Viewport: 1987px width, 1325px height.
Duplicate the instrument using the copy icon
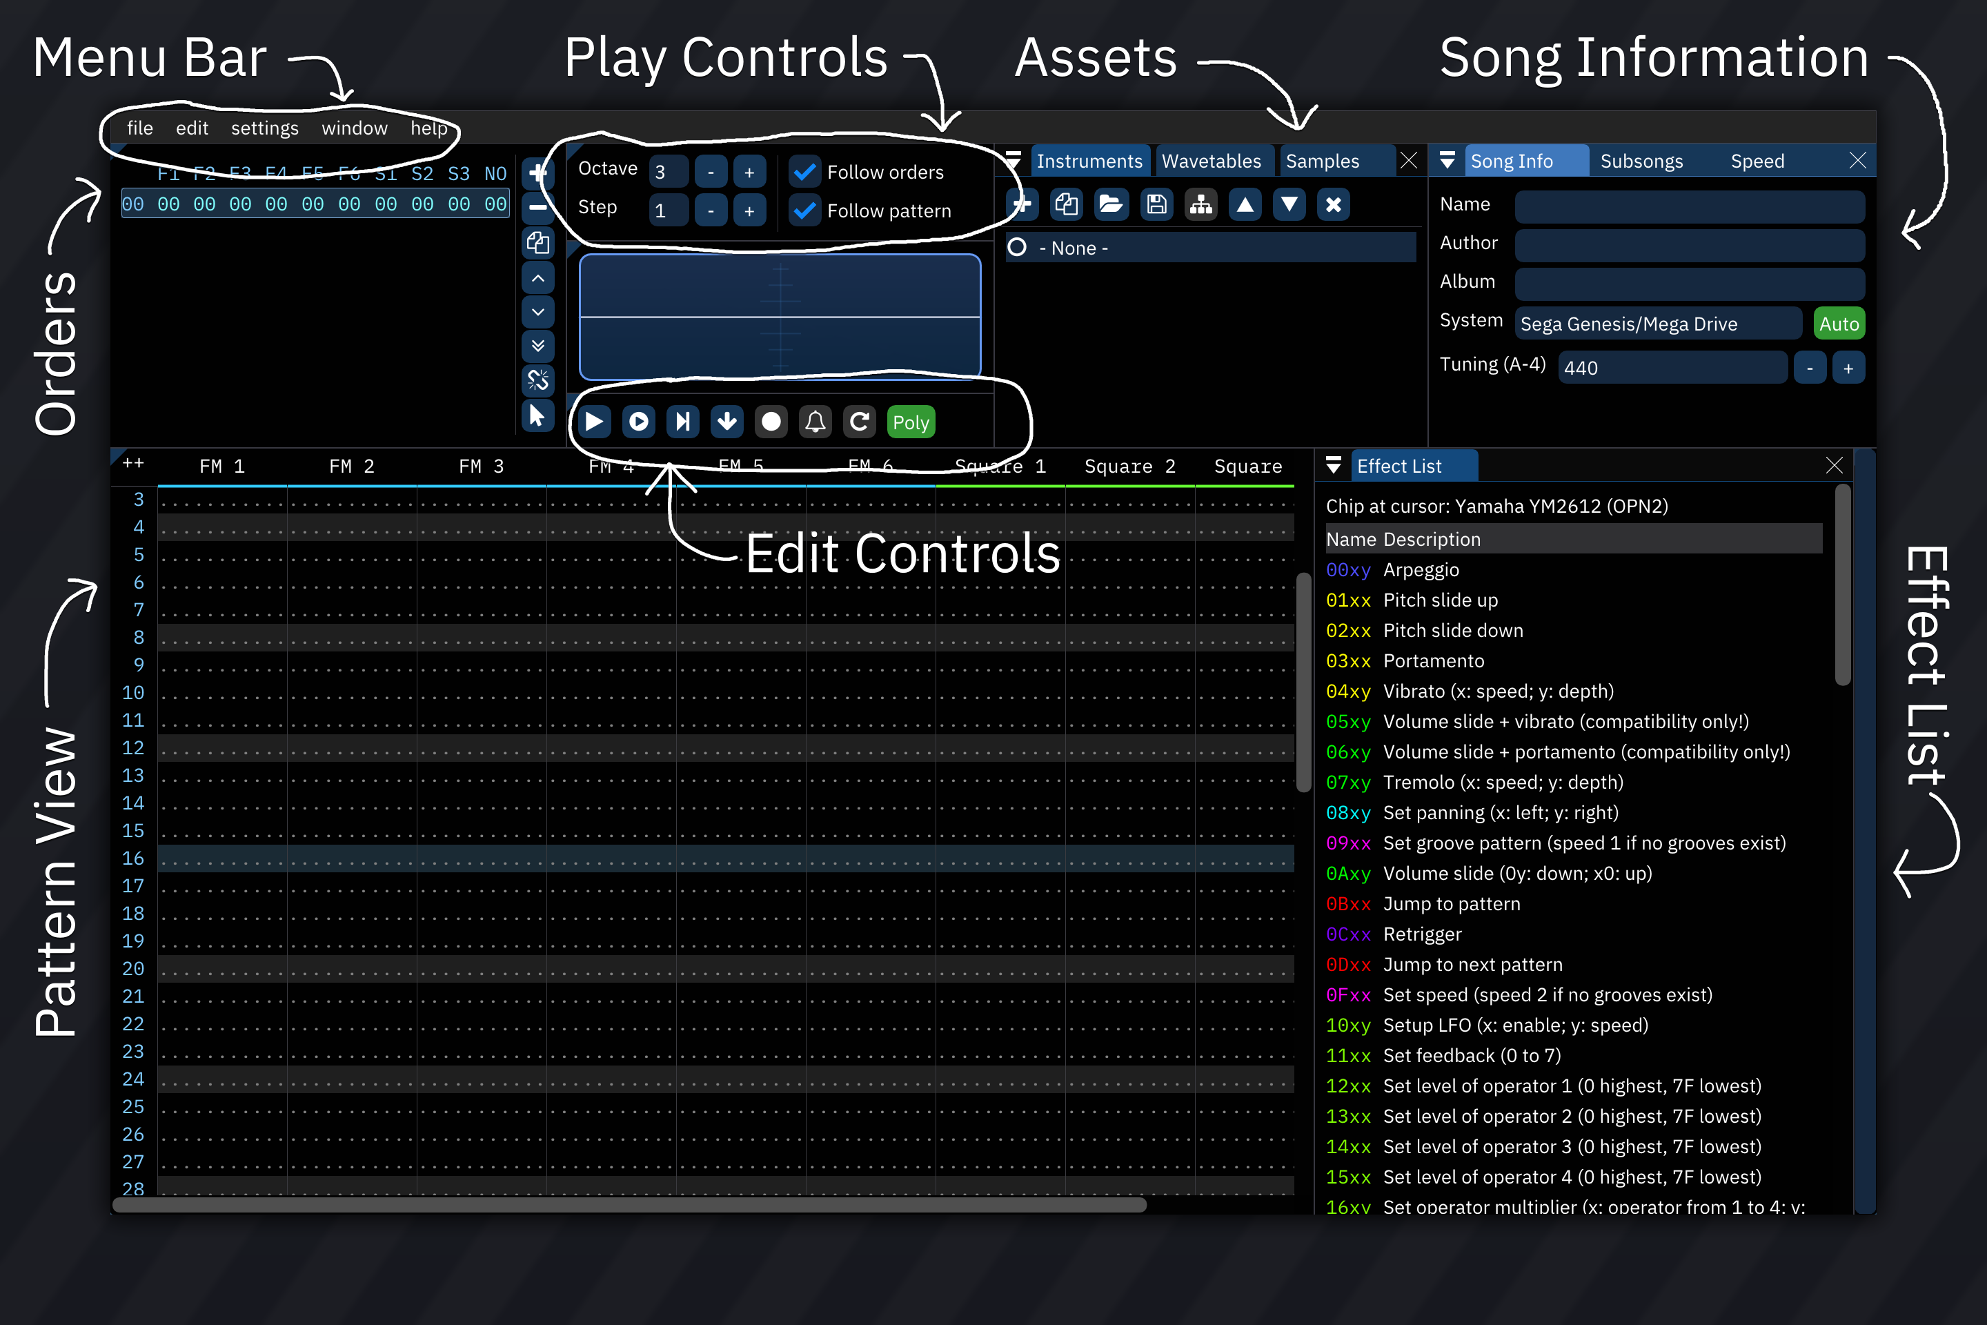pos(1066,204)
